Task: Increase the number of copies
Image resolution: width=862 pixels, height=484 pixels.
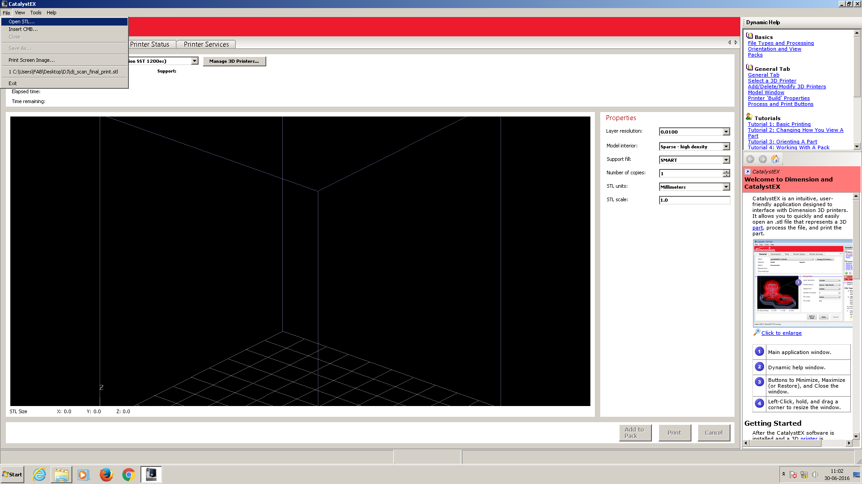Action: 726,172
